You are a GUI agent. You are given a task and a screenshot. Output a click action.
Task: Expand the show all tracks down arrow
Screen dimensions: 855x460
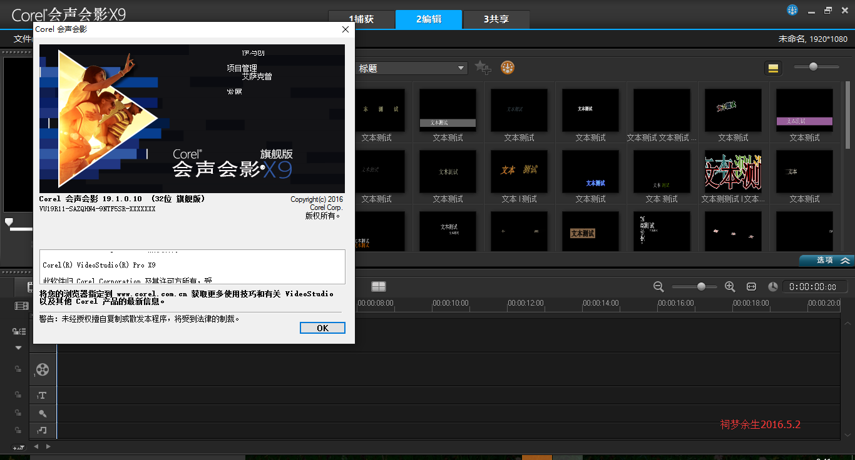(x=18, y=347)
